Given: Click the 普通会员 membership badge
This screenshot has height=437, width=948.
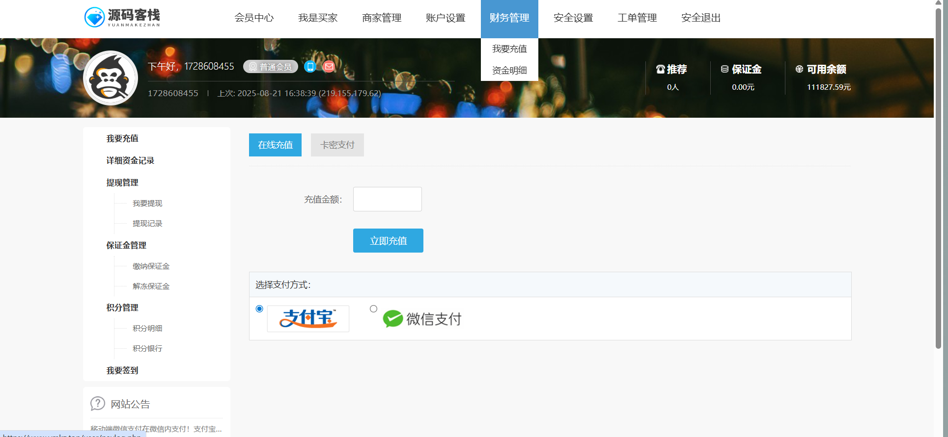Looking at the screenshot, I should tap(271, 67).
